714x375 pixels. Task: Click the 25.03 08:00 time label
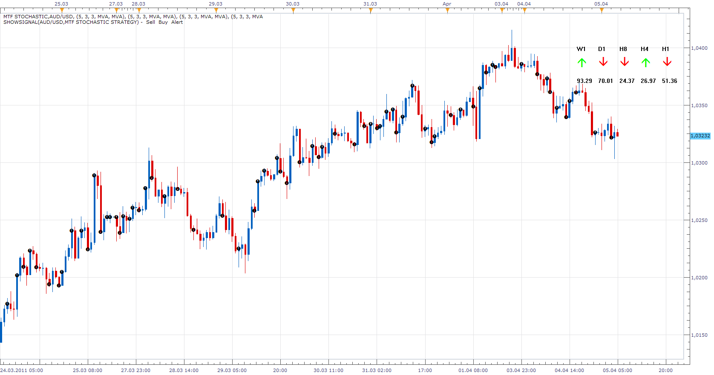pyautogui.click(x=87, y=370)
